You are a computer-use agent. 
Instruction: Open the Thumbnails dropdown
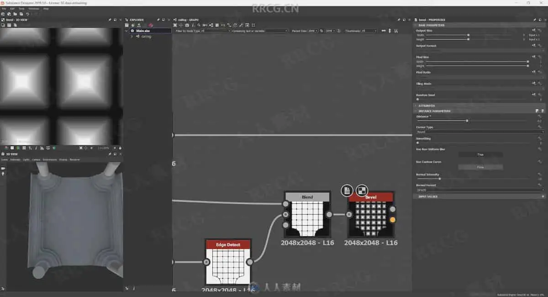pos(369,31)
